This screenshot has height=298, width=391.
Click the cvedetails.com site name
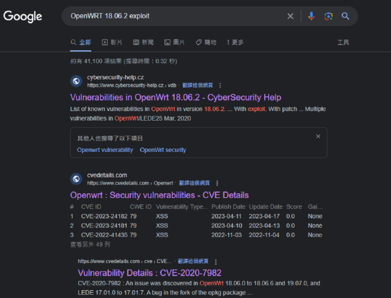click(107, 175)
